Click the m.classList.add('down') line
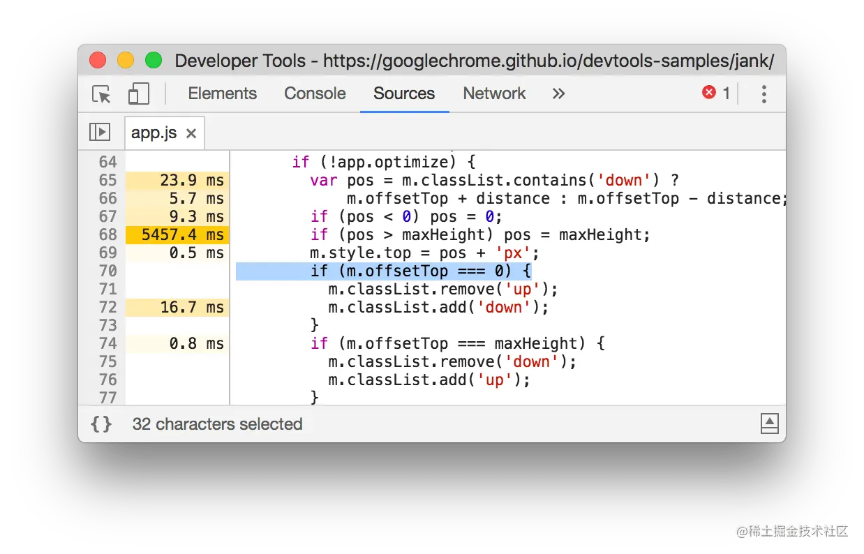 [438, 307]
